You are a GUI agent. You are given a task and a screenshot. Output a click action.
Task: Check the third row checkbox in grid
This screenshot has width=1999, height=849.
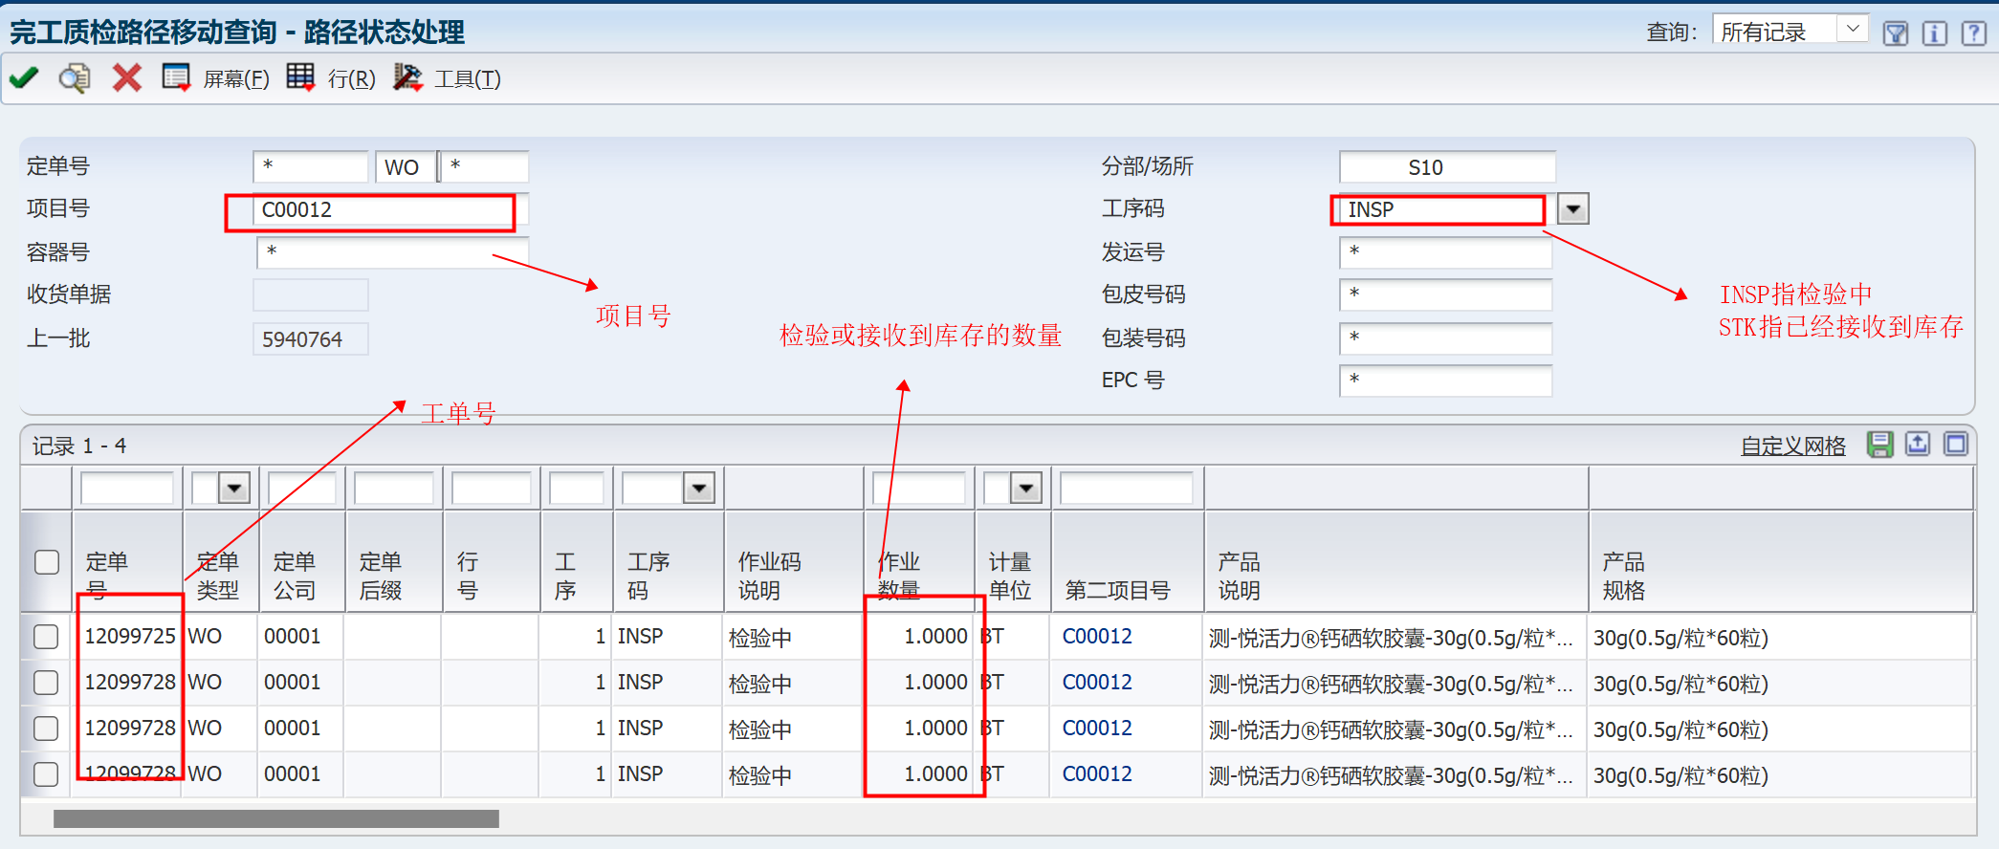(46, 729)
